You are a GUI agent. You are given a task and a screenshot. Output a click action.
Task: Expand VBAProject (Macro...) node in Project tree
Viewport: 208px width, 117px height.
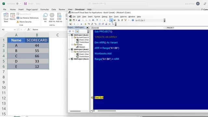point(69,59)
